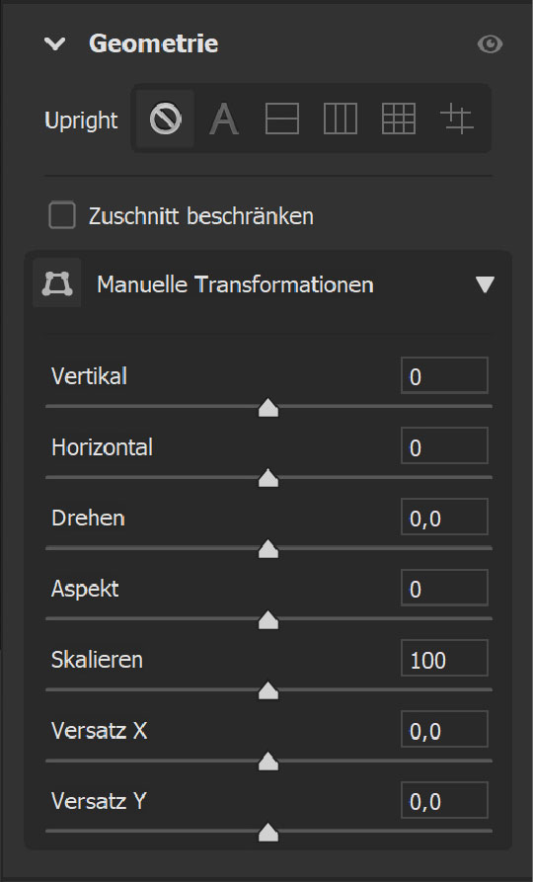This screenshot has height=882, width=533.
Task: Click the Drehen slider handle
Action: click(x=268, y=548)
